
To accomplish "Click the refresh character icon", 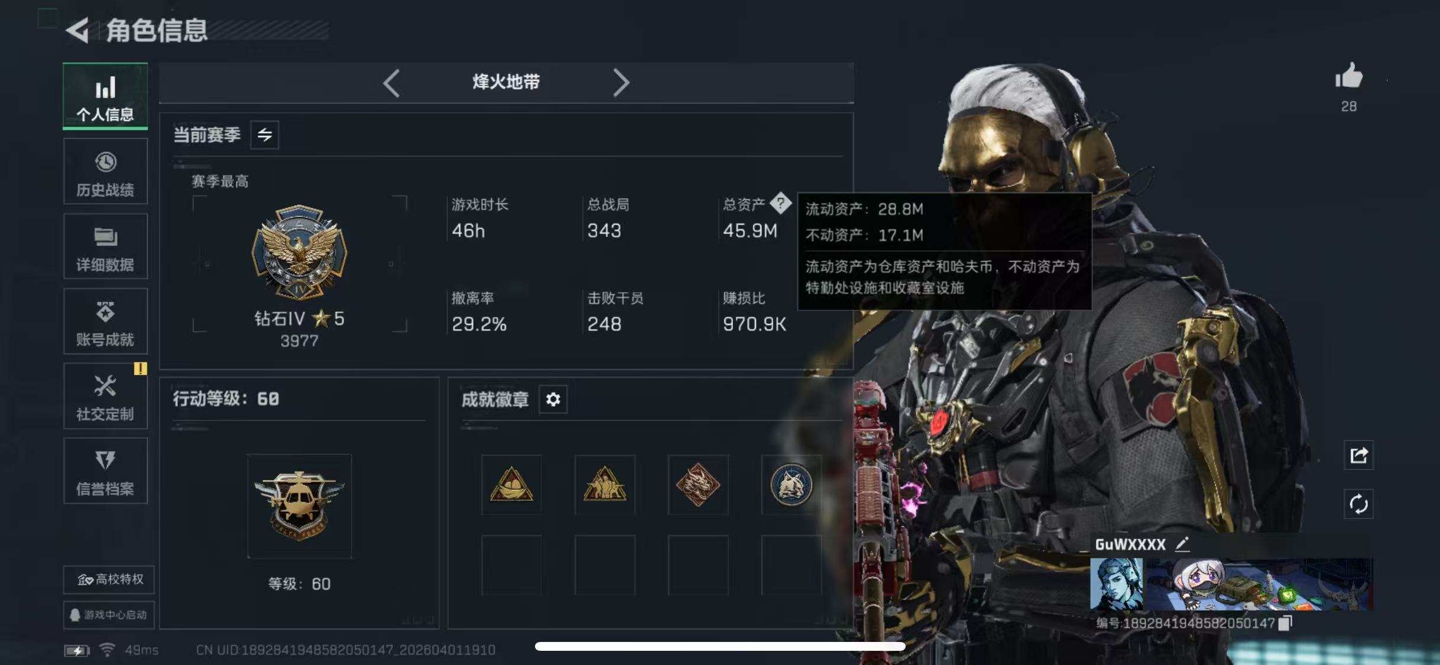I will click(x=1358, y=504).
